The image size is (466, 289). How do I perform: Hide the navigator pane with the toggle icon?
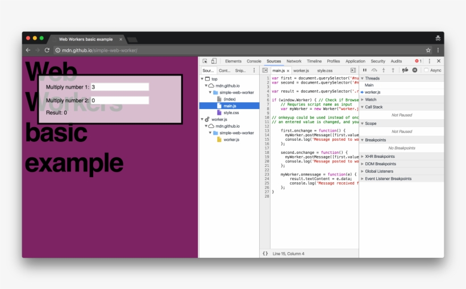pyautogui.click(x=265, y=70)
